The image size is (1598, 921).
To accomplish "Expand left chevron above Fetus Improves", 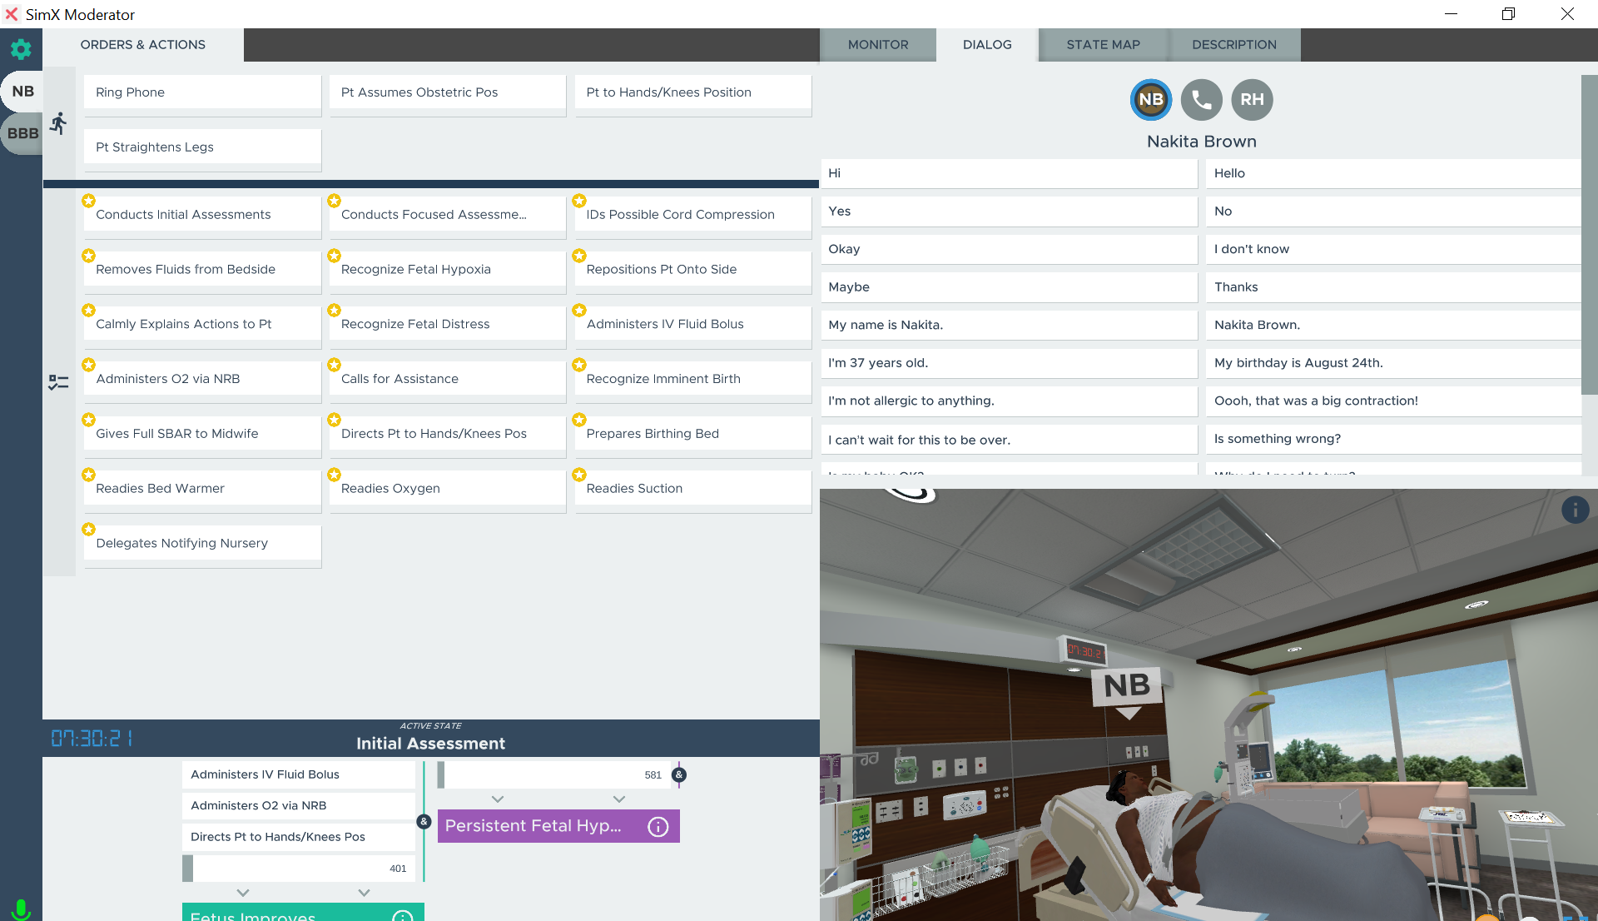I will tap(243, 893).
